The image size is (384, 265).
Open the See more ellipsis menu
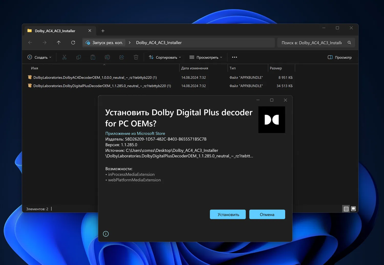pos(234,57)
